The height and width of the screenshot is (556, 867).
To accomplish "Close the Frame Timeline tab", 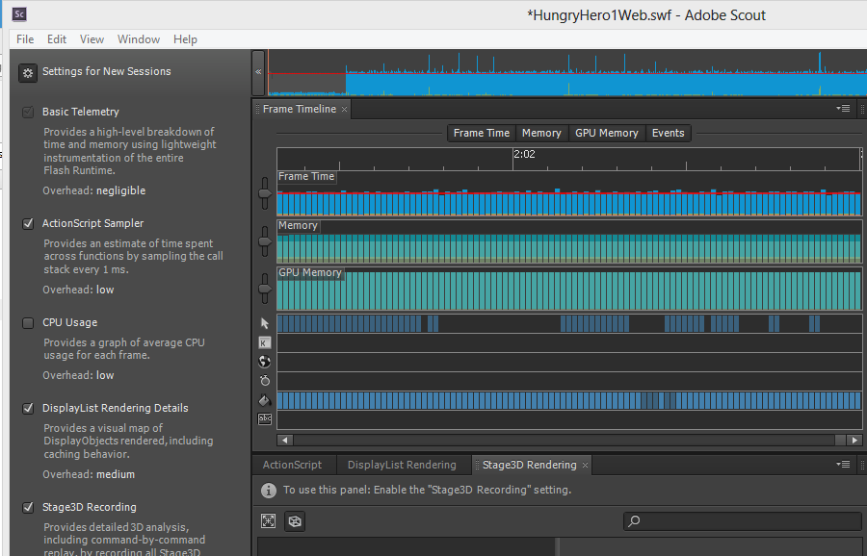I will [x=344, y=110].
